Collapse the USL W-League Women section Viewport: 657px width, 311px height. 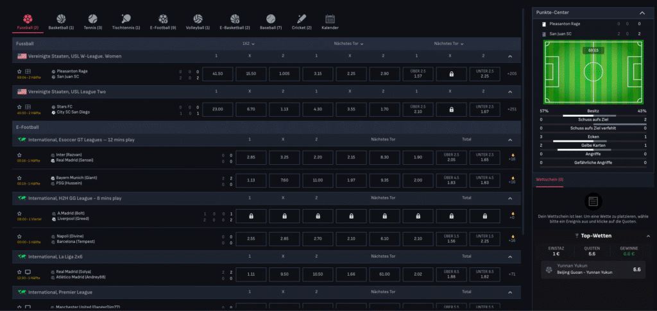510,56
